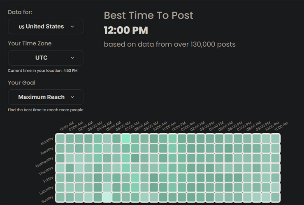
Task: Open the UTC time zone dropdown
Action: coord(46,58)
